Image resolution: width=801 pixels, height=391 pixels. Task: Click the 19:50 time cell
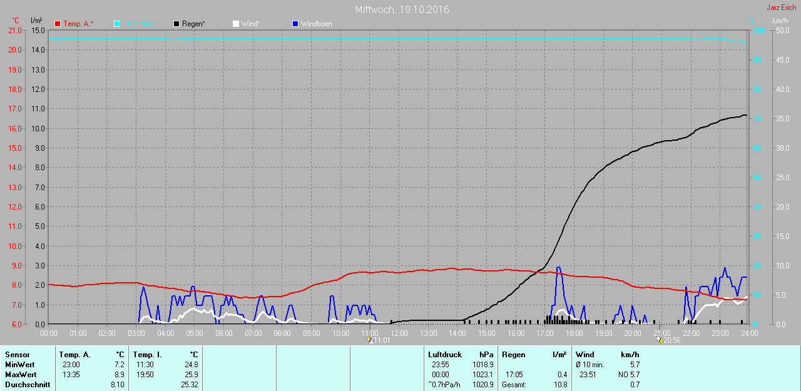[145, 375]
